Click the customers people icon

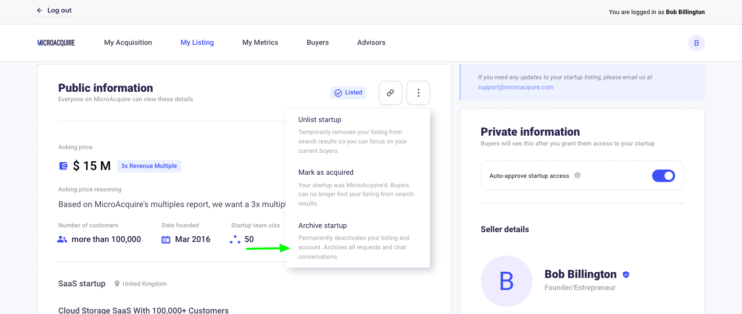(x=62, y=239)
